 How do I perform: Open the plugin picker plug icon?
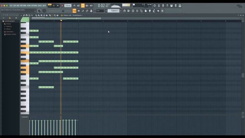click(x=150, y=11)
